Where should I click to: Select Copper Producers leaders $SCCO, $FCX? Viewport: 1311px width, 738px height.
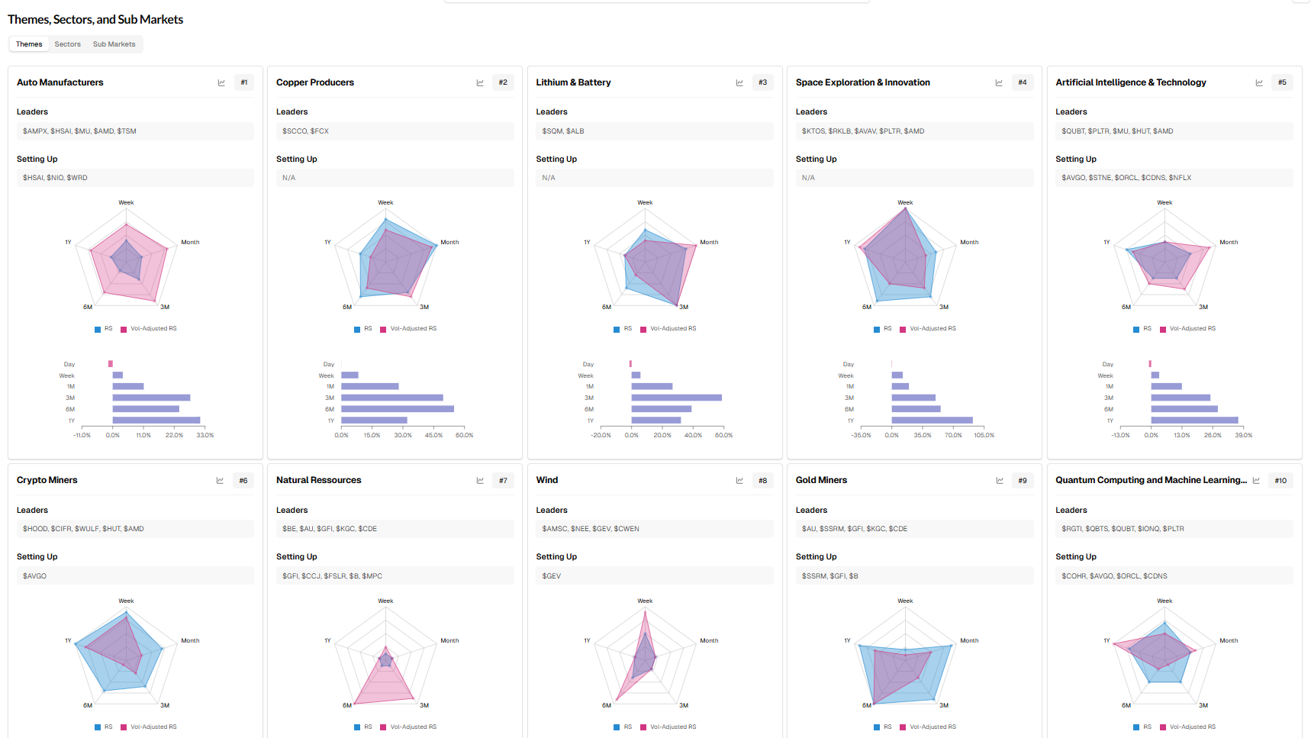pyautogui.click(x=395, y=131)
